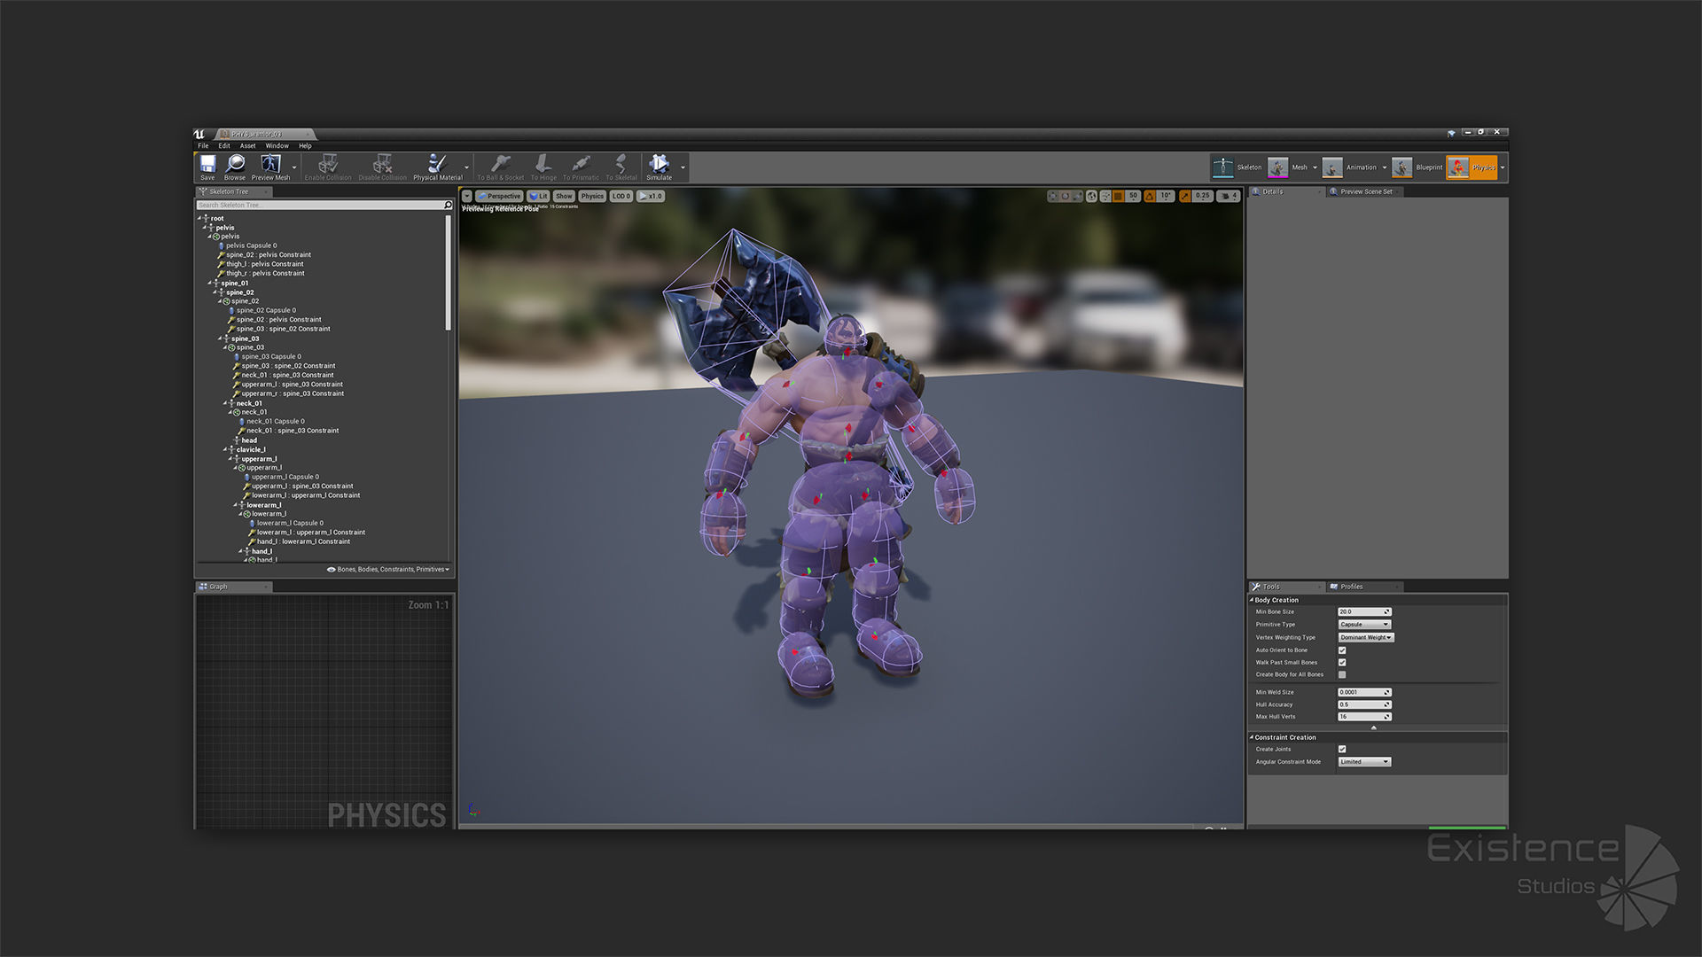
Task: Toggle rotation snapping in viewport
Action: (1150, 196)
